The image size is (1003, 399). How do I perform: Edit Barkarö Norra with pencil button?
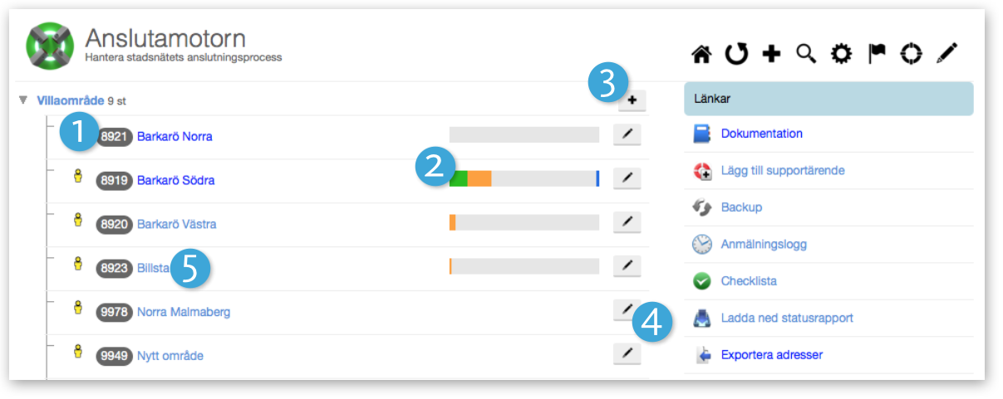627,135
